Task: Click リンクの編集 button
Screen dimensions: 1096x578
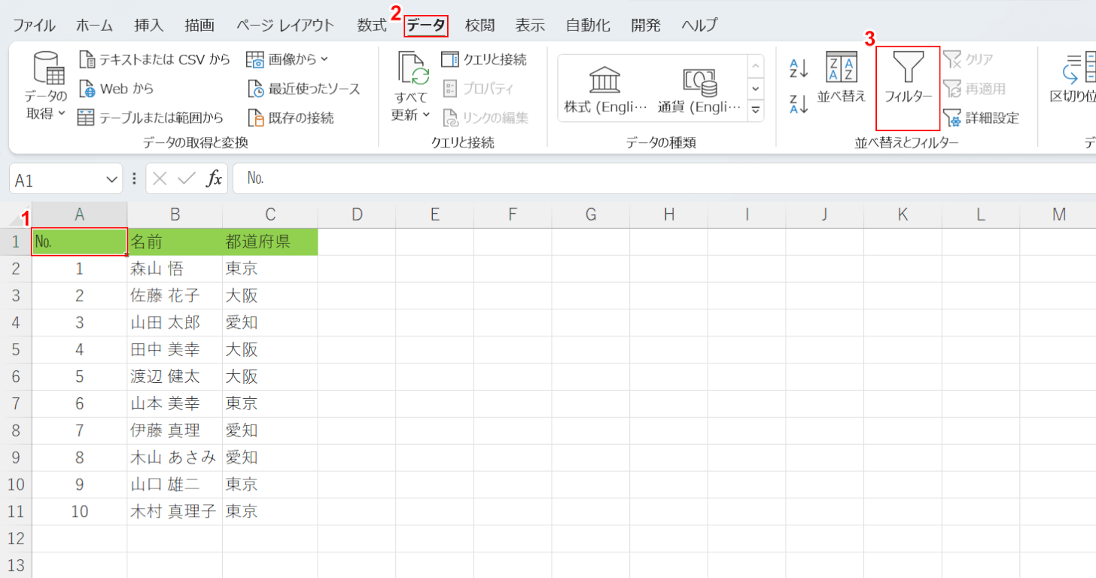Action: pos(486,117)
